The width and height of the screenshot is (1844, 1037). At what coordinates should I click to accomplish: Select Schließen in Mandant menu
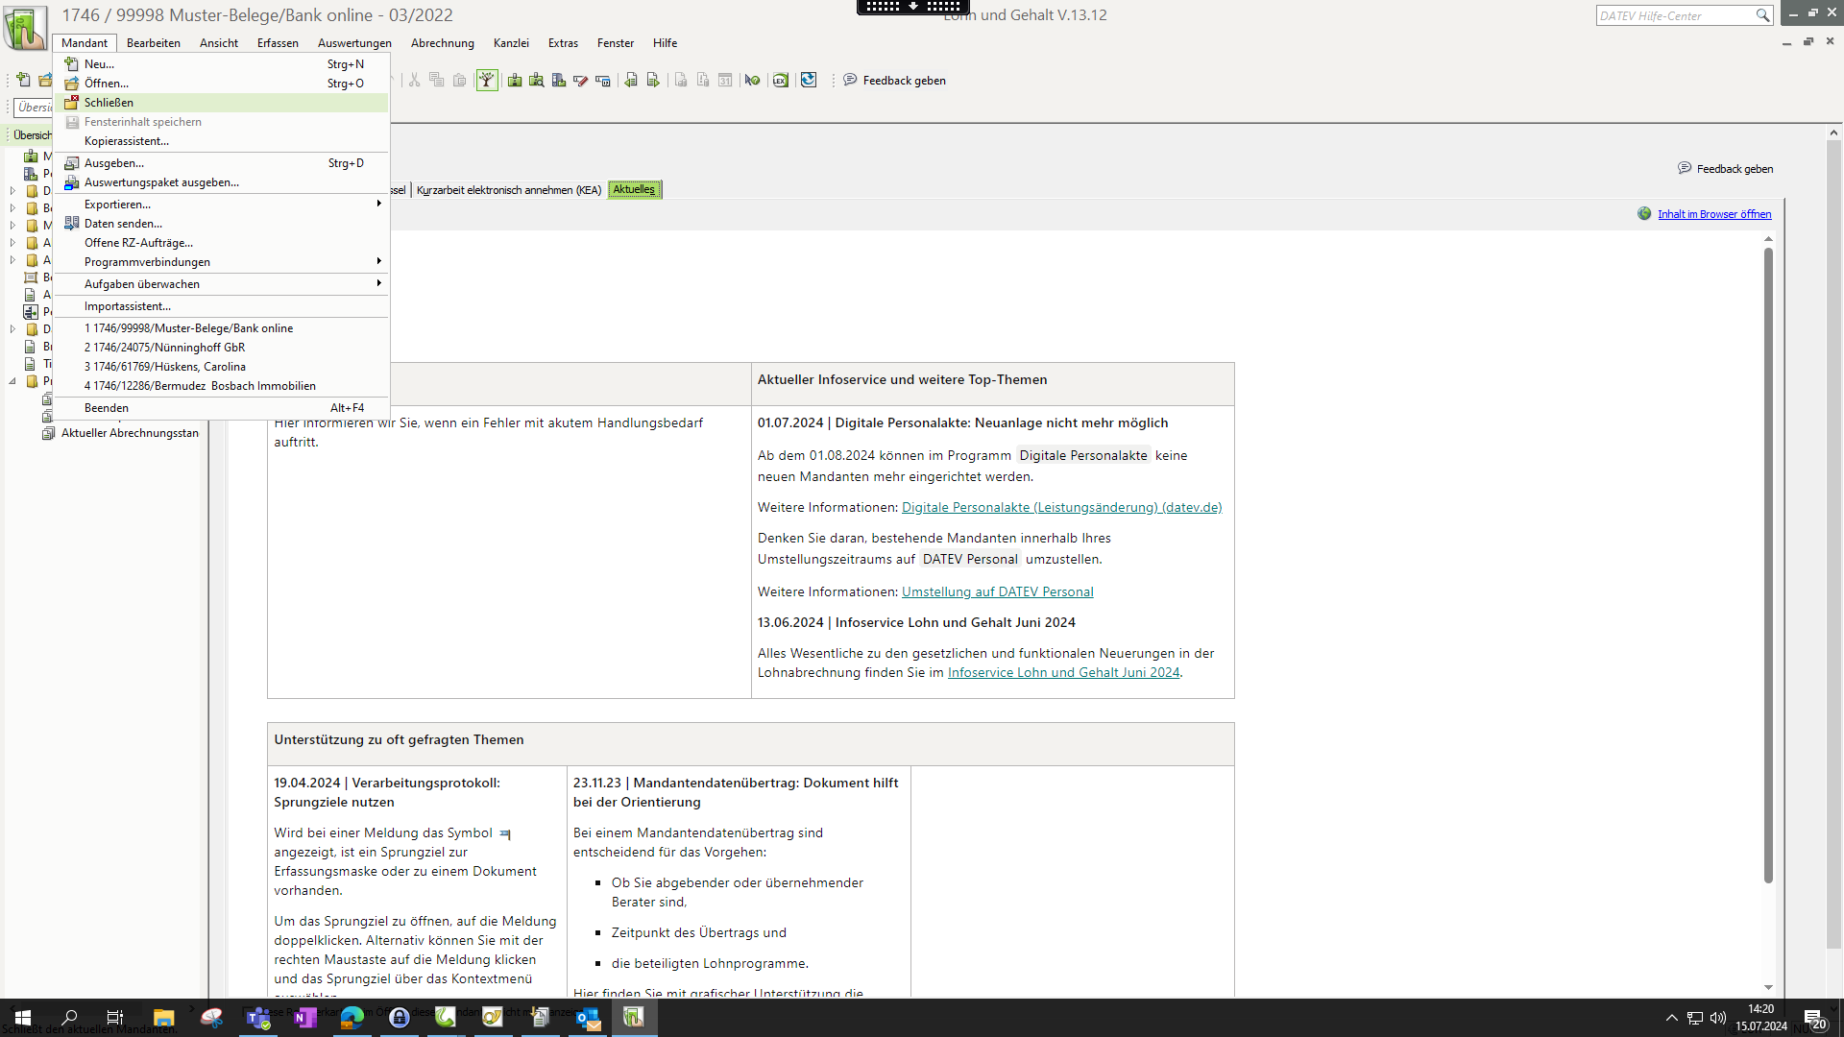109,103
